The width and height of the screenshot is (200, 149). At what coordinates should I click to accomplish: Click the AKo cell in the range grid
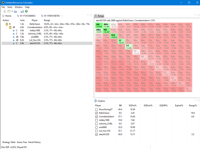tap(99, 31)
